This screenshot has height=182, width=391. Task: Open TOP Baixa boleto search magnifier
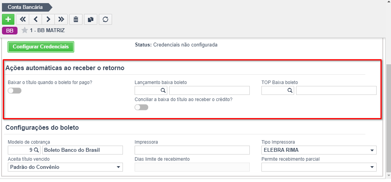(290, 91)
